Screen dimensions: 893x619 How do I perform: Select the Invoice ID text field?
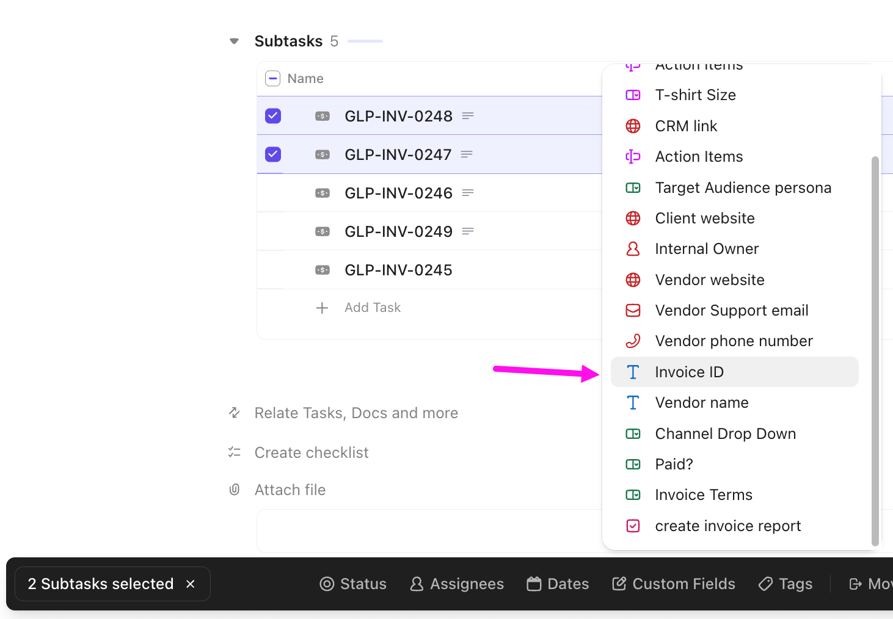689,372
